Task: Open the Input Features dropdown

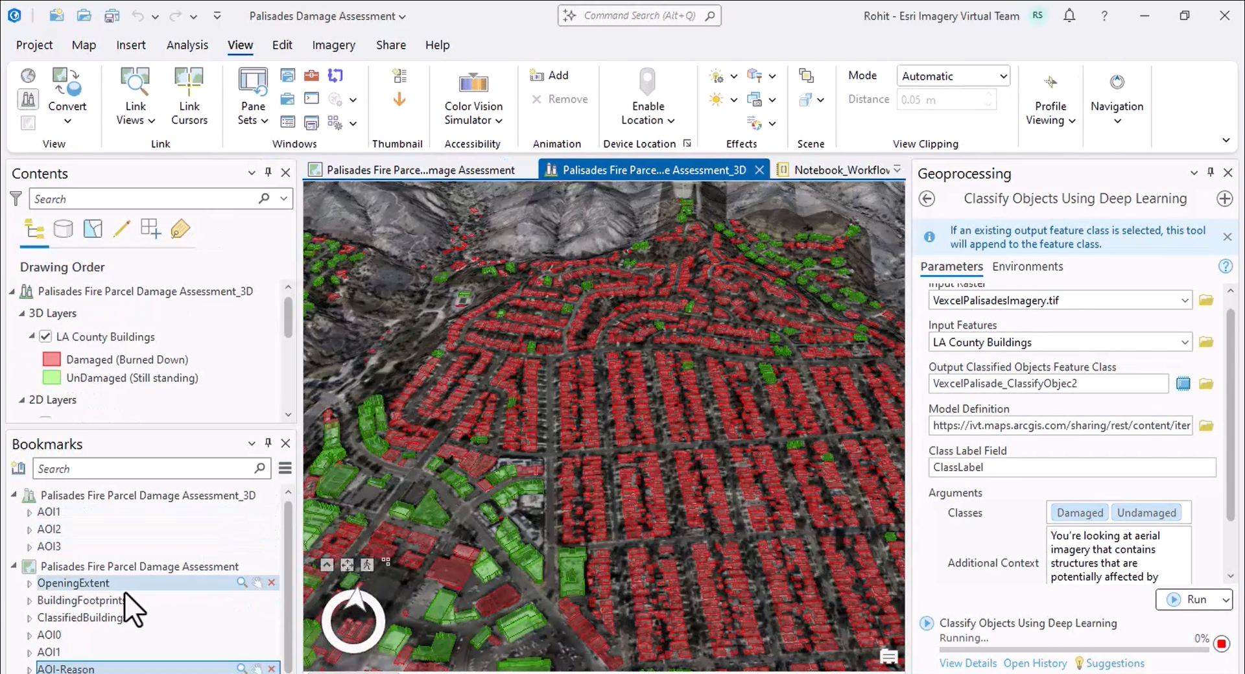Action: [x=1184, y=342]
